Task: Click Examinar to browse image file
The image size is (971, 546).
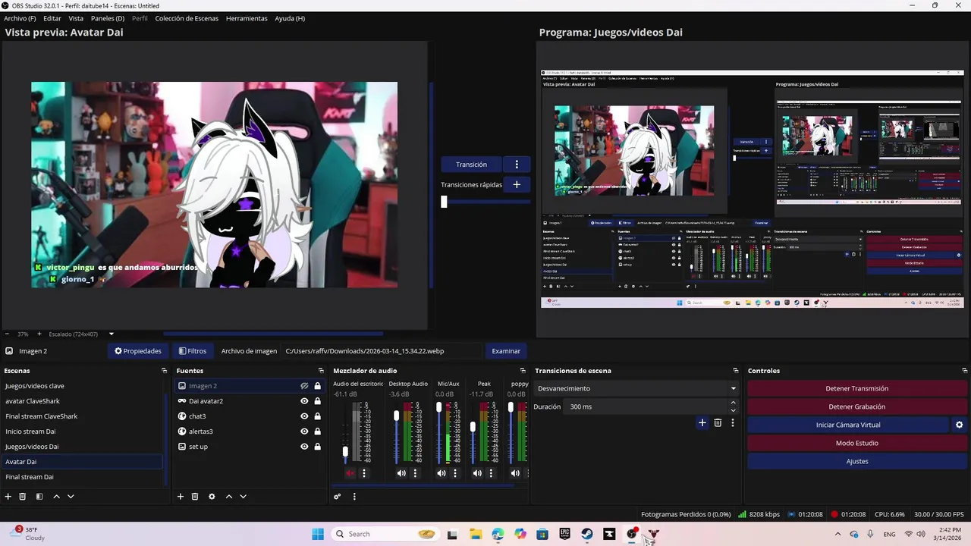Action: (506, 351)
